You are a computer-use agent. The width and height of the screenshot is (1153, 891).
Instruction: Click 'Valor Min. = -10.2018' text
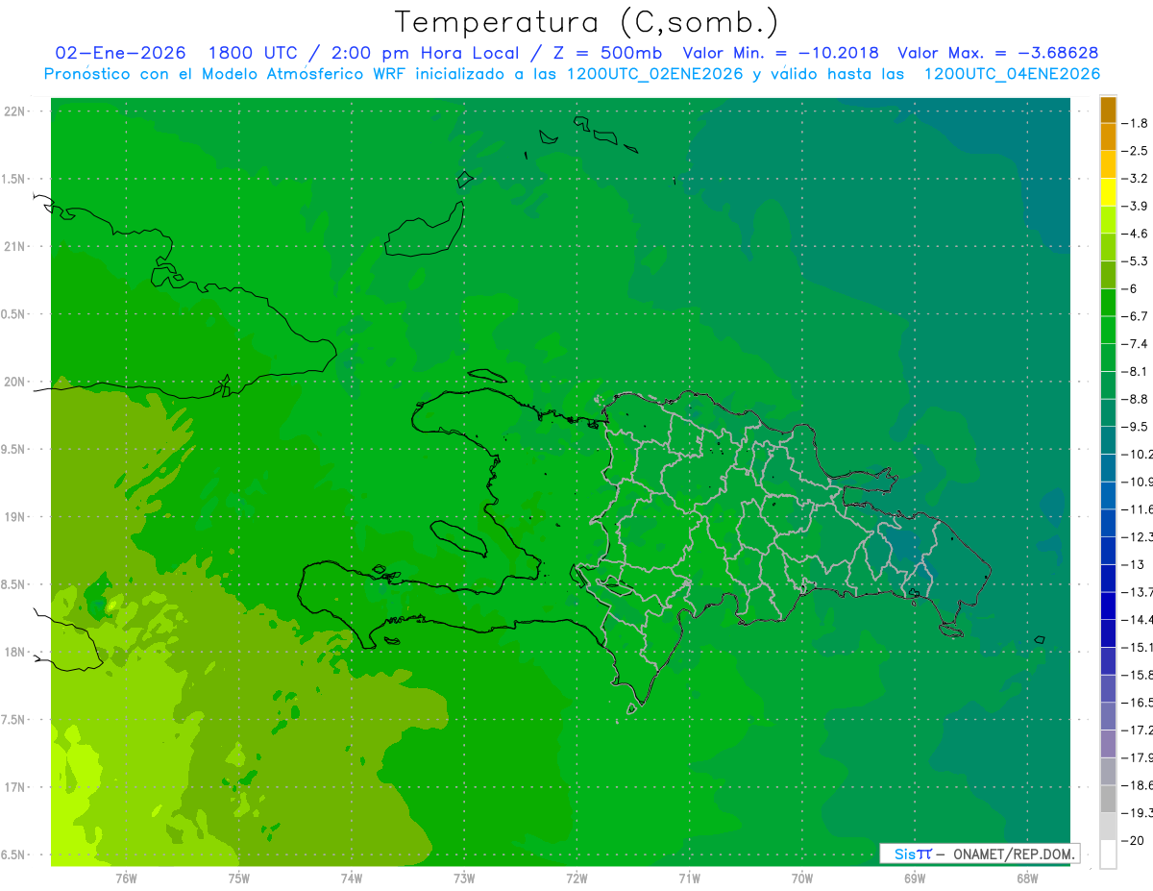point(779,53)
